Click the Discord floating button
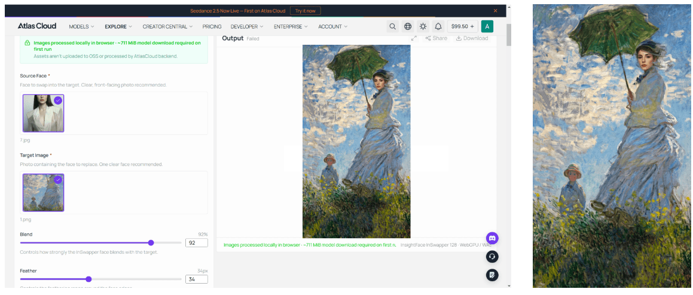Screen dimensions: 693x295 pos(492,238)
